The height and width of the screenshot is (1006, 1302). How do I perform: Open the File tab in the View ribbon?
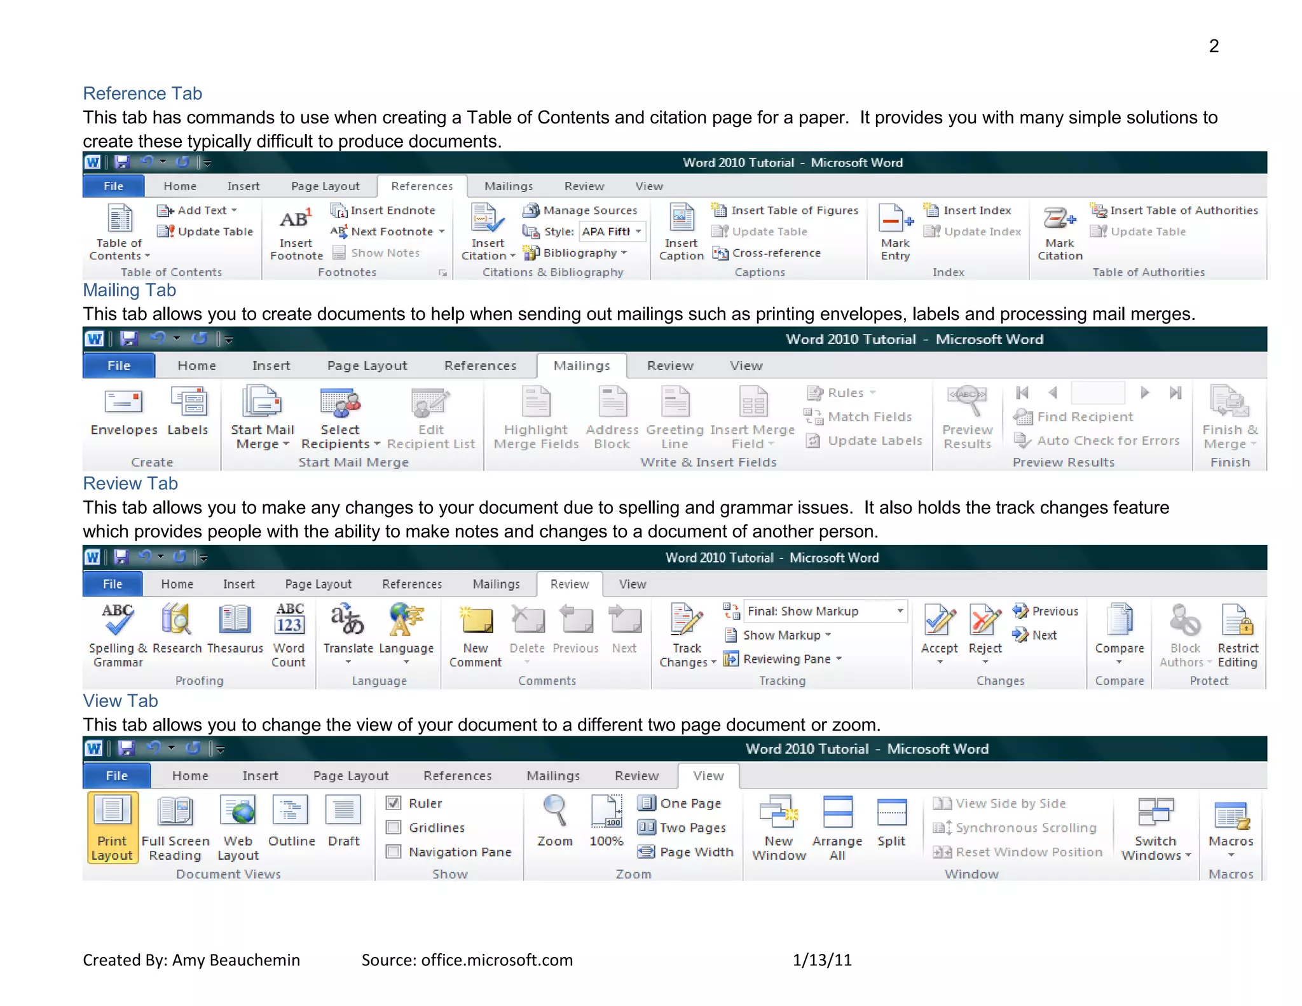coord(117,776)
